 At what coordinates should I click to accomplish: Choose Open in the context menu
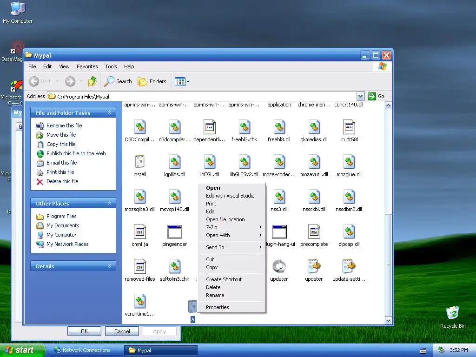click(232, 188)
